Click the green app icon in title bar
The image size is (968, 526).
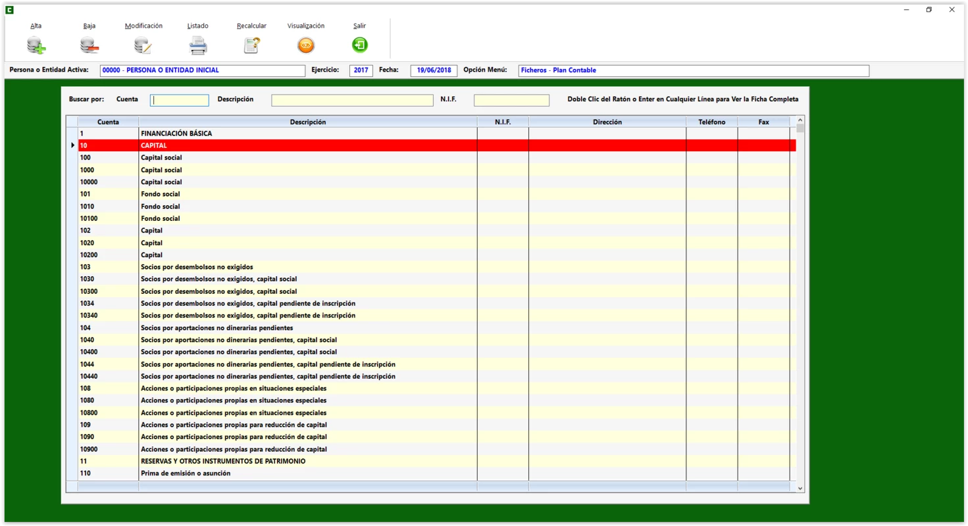click(x=9, y=10)
